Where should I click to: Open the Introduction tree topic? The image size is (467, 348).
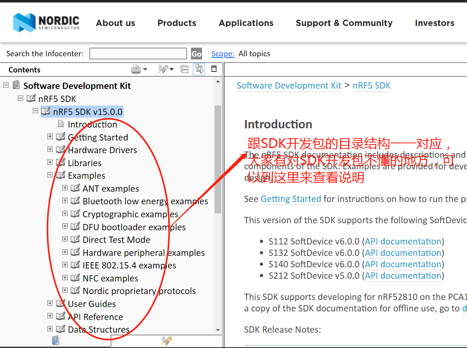(92, 124)
